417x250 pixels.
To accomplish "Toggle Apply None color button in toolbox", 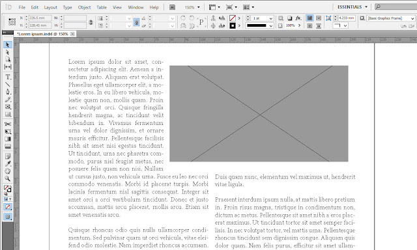I will coord(7,206).
